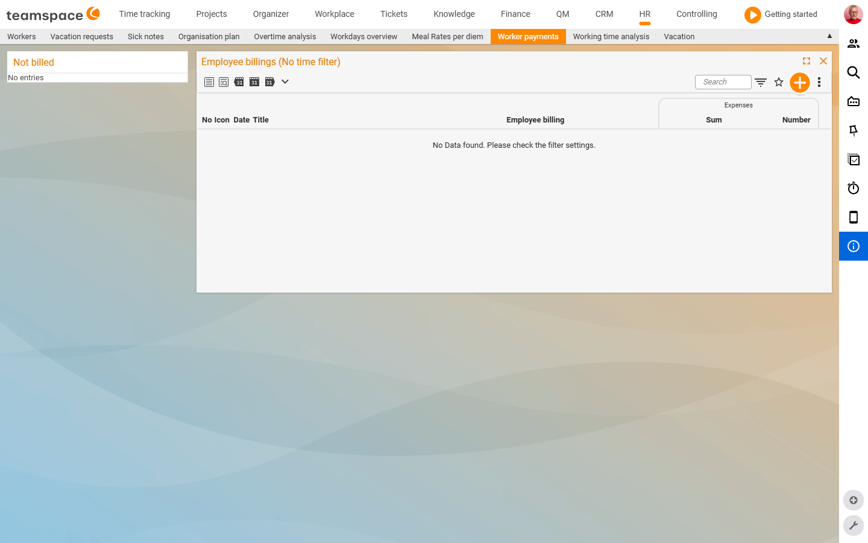Open the CRM menu
This screenshot has width=868, height=543.
pos(604,14)
